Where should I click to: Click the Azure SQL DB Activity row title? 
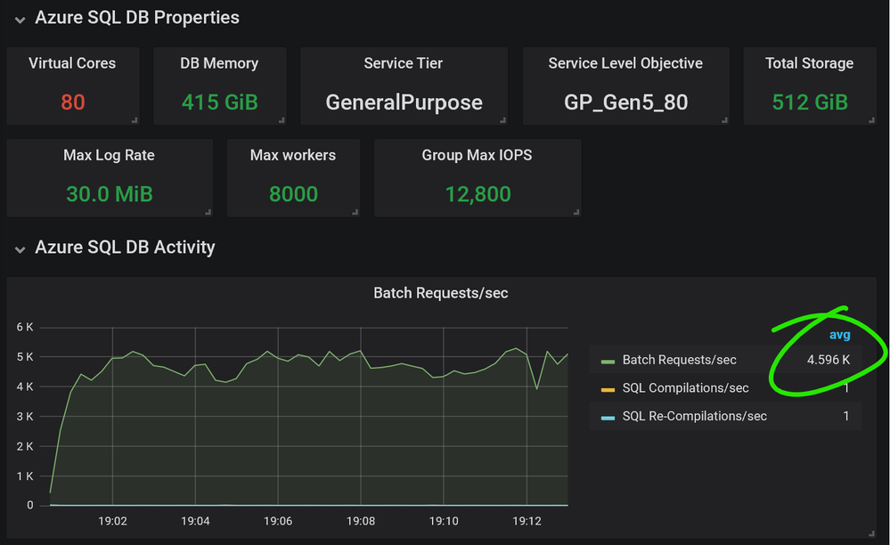coord(125,248)
